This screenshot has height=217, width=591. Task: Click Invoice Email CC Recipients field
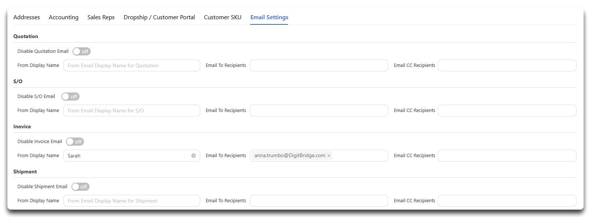507,156
